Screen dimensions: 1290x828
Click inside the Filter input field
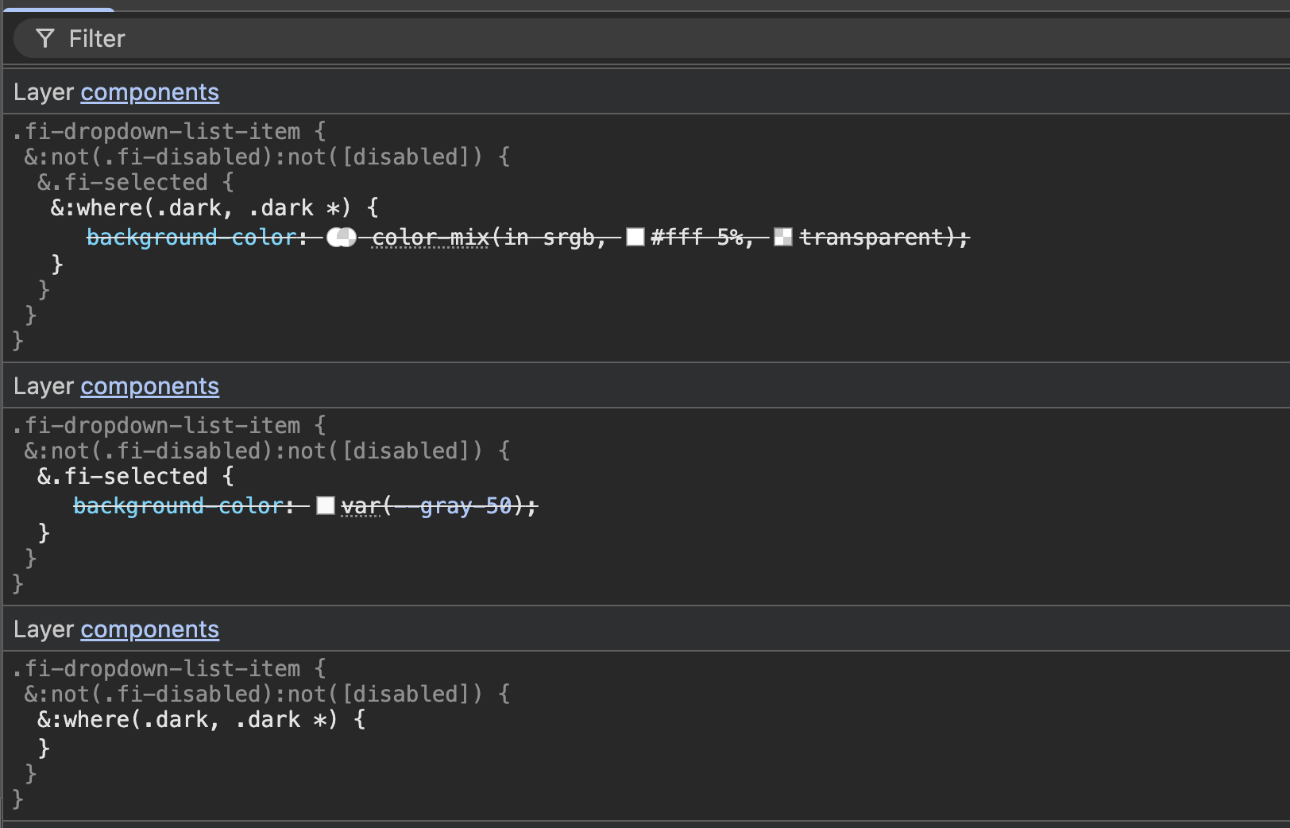point(238,38)
